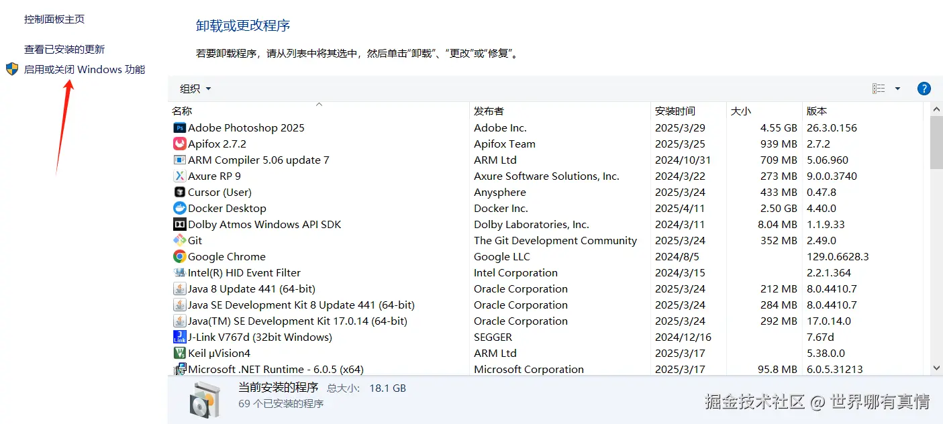Click the Intel(R) HID Event Filter icon

(x=179, y=272)
